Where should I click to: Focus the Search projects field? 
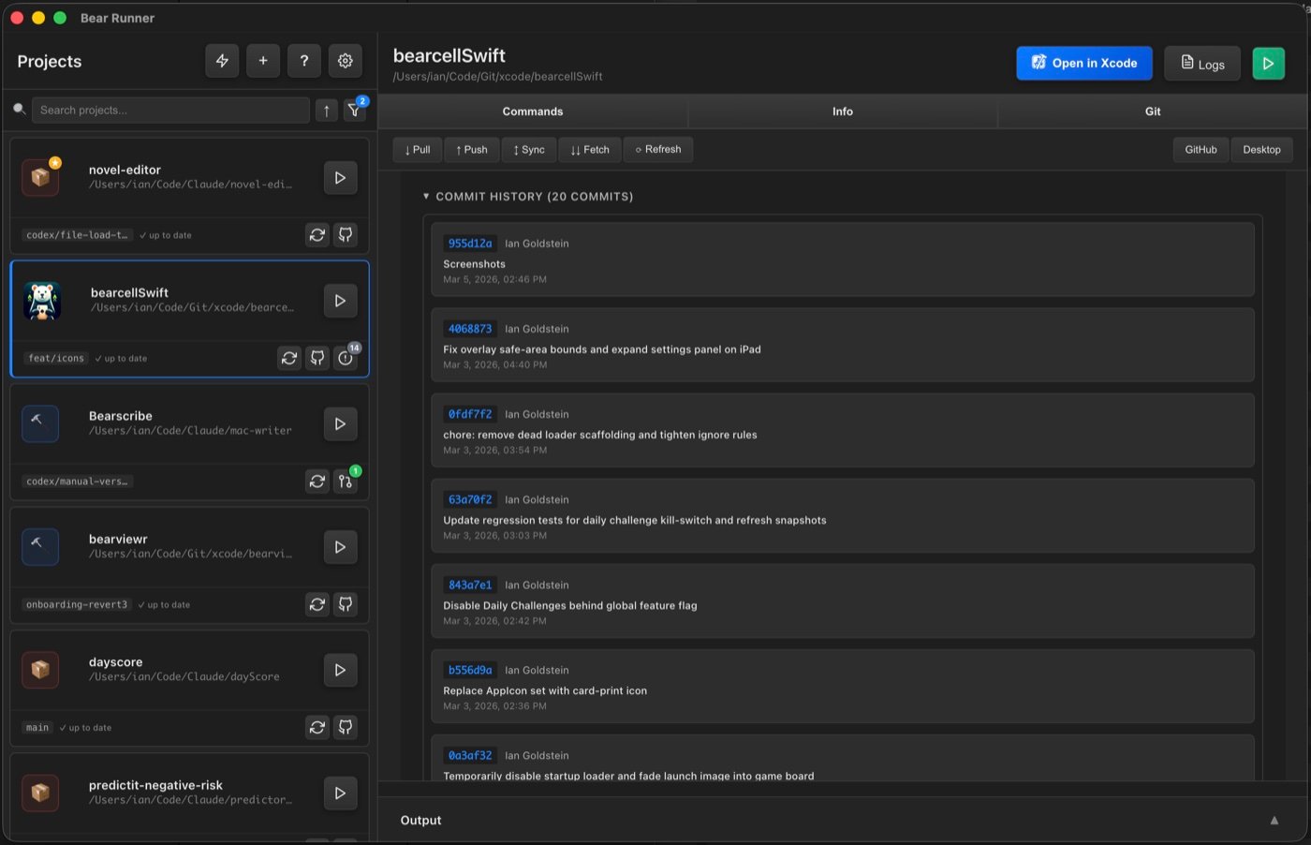(171, 111)
